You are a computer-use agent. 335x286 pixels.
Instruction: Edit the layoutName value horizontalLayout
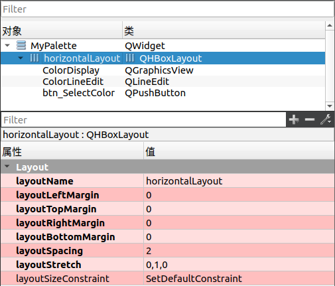point(239,181)
